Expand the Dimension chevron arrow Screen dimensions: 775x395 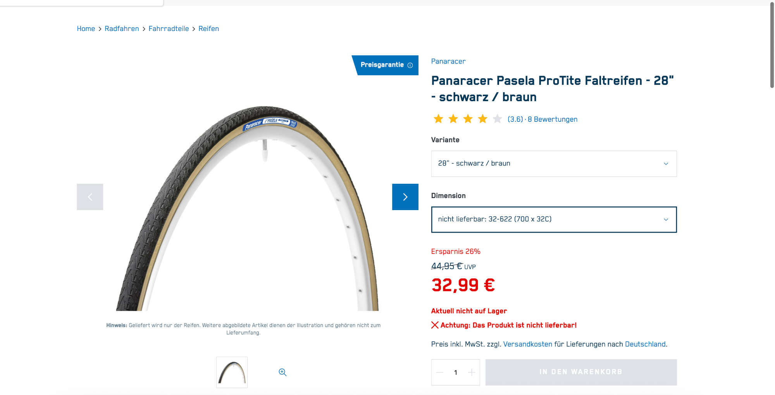[x=666, y=219]
